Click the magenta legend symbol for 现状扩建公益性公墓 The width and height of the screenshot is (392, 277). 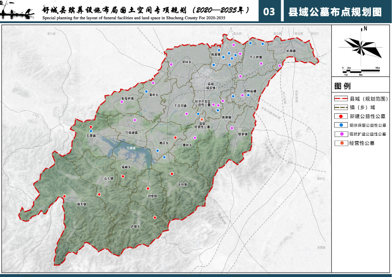341,134
